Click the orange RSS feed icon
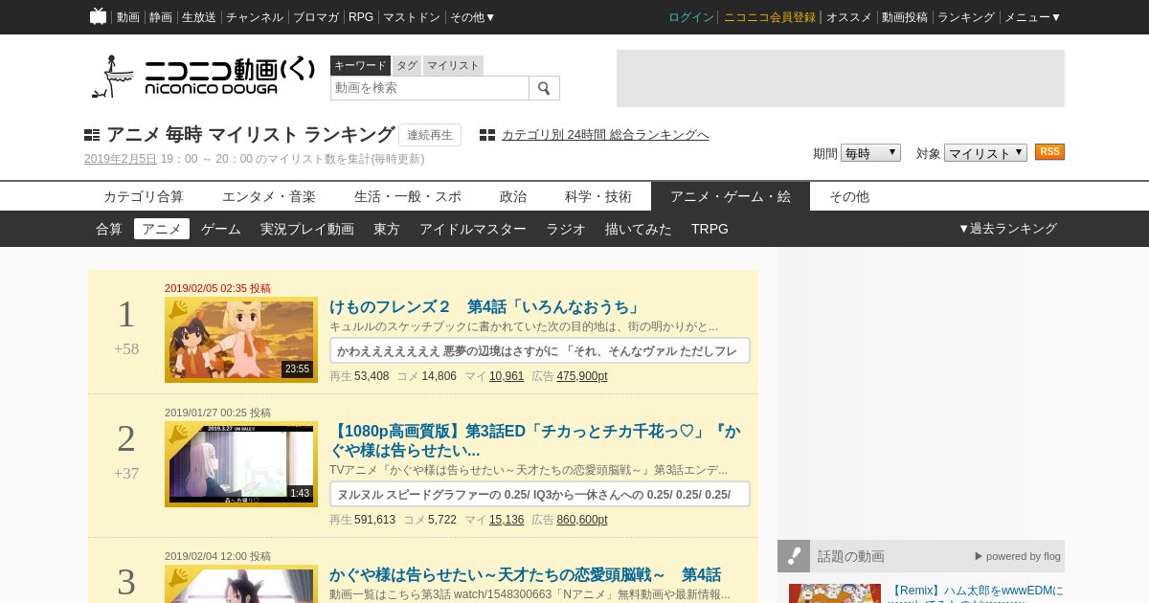Viewport: 1149px width, 603px height. tap(1049, 152)
